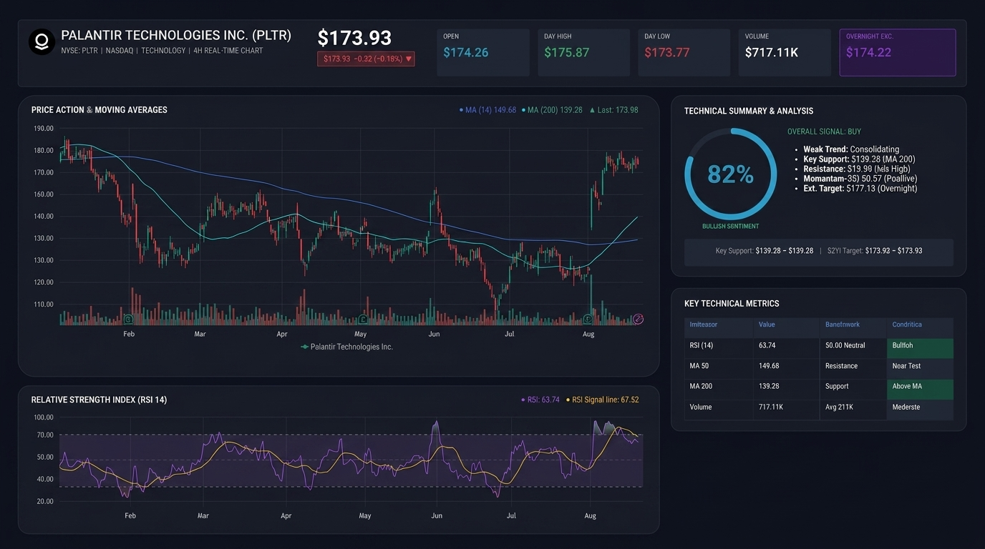Click the MA 50 row label
This screenshot has height=549, width=985.
pos(700,366)
